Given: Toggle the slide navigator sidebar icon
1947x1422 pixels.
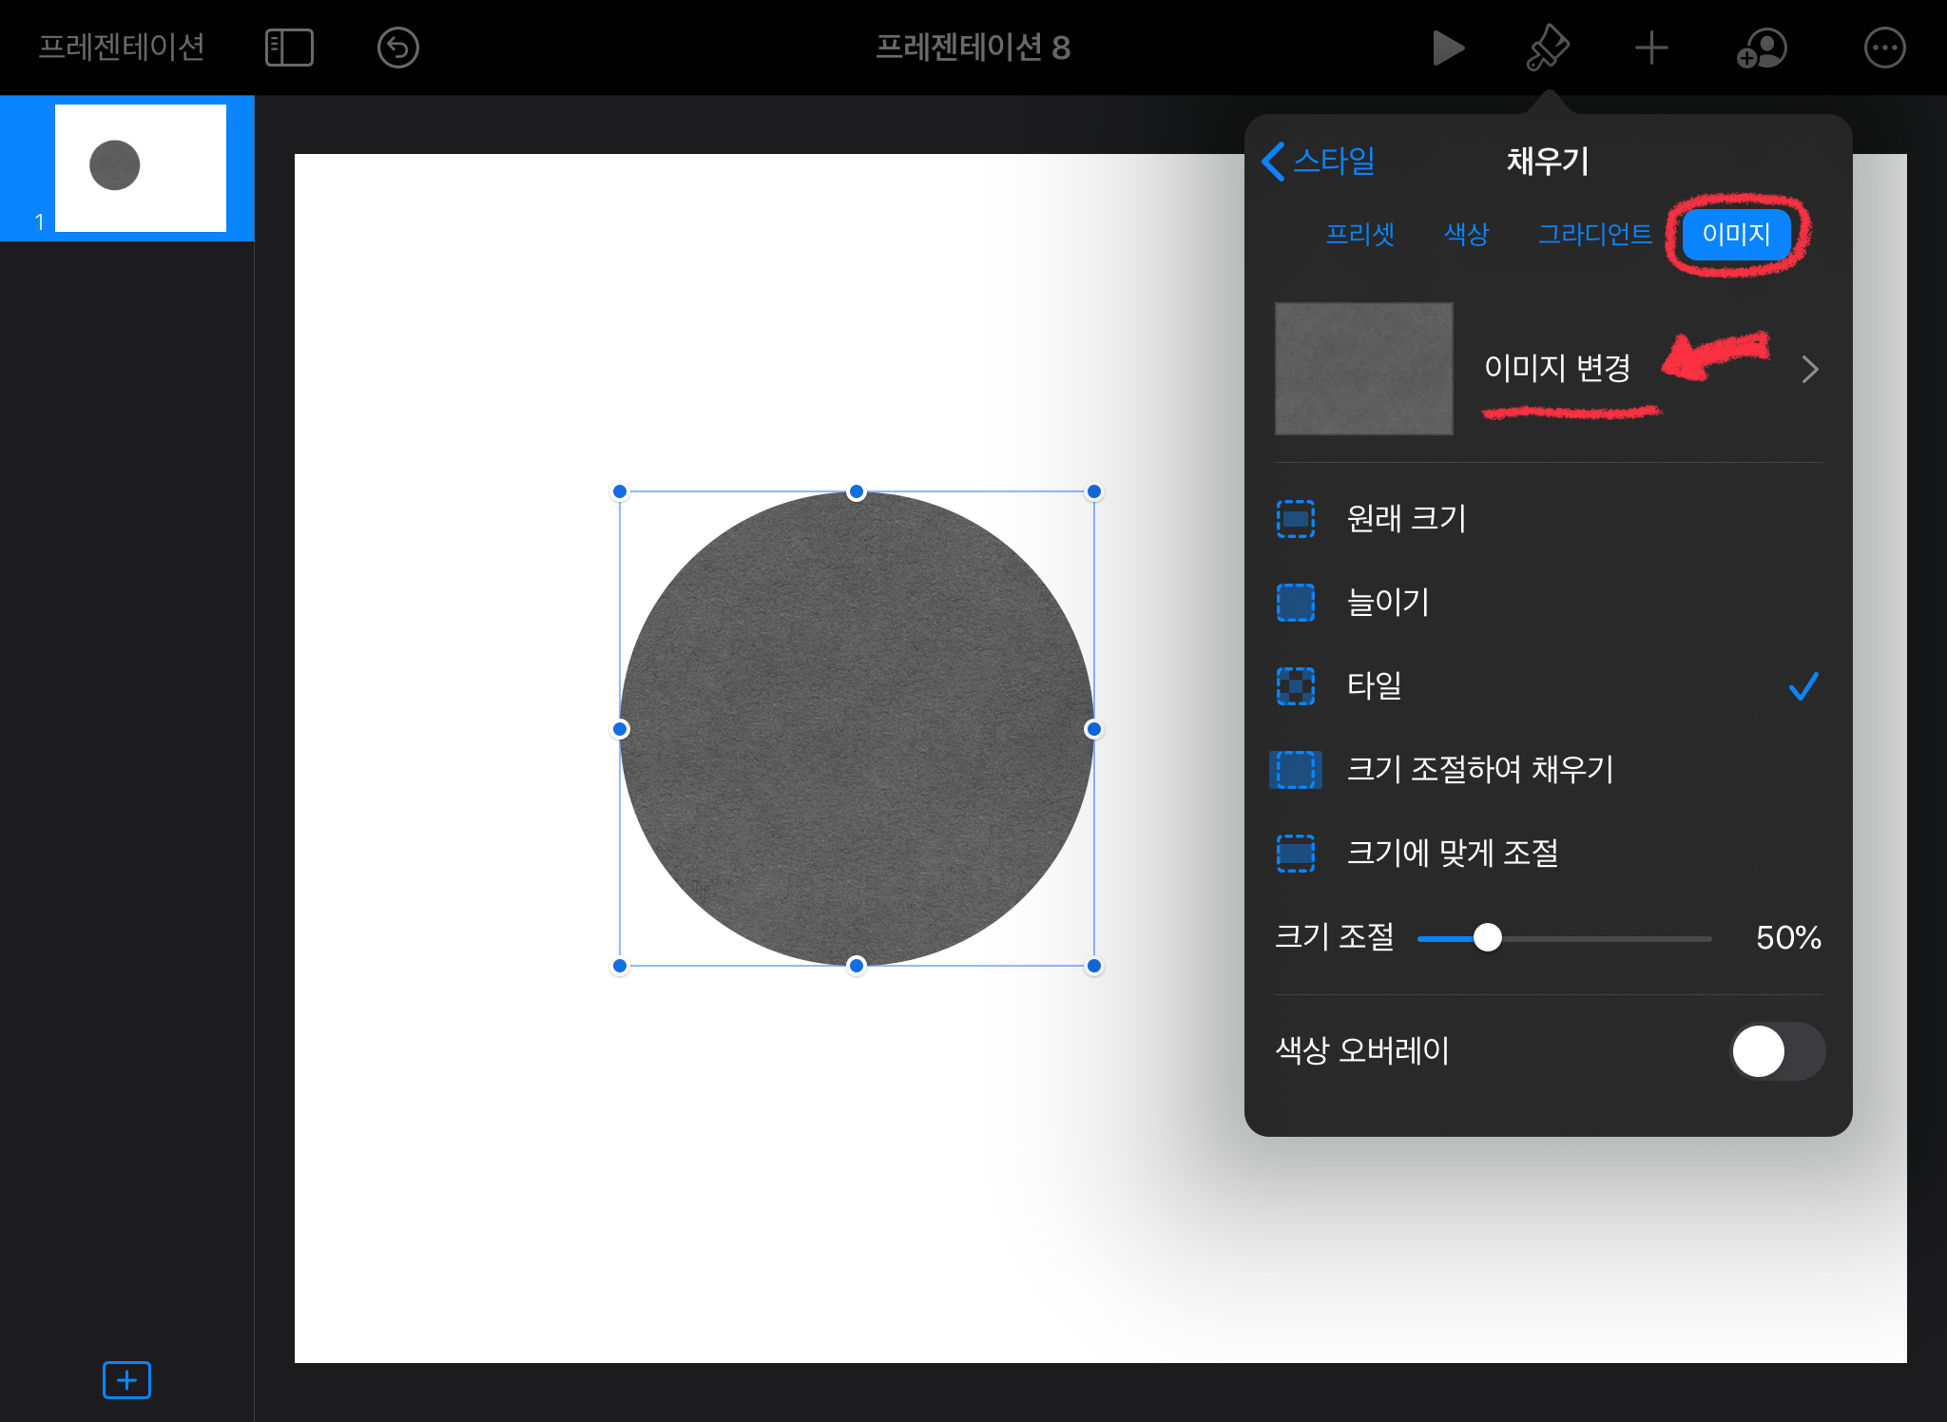Looking at the screenshot, I should (x=289, y=48).
